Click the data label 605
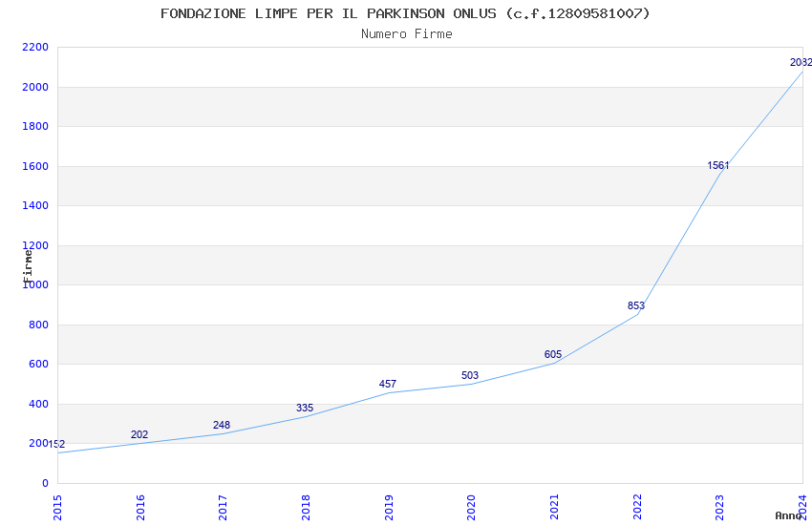812x525 pixels. tap(552, 354)
